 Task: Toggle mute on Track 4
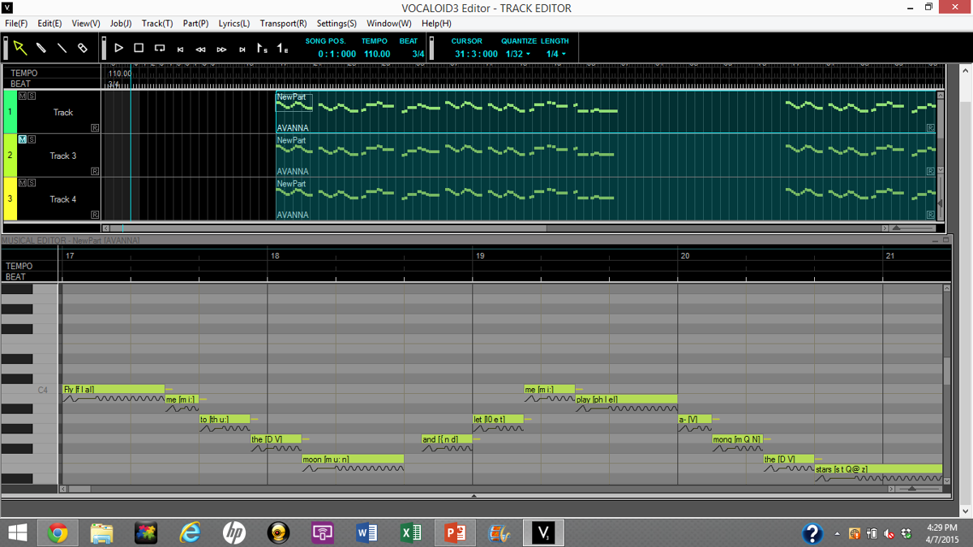[23, 183]
